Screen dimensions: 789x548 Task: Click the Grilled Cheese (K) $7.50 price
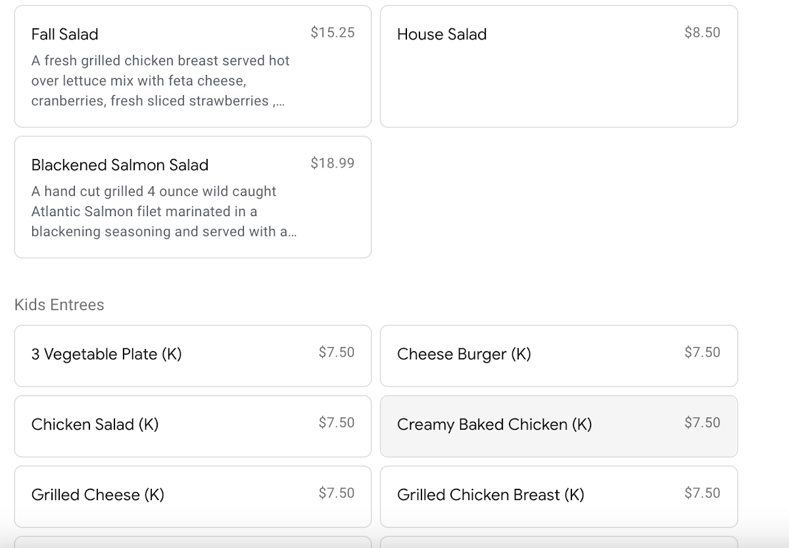pyautogui.click(x=337, y=493)
